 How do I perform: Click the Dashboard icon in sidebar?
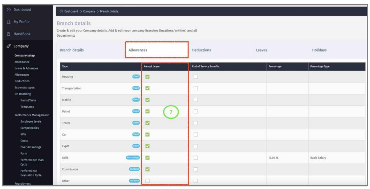pos(8,10)
